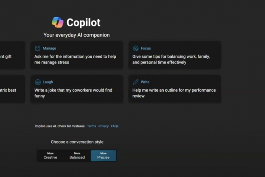The height and width of the screenshot is (177, 265).
Task: Click the Manage checklist icon
Action: (38, 48)
